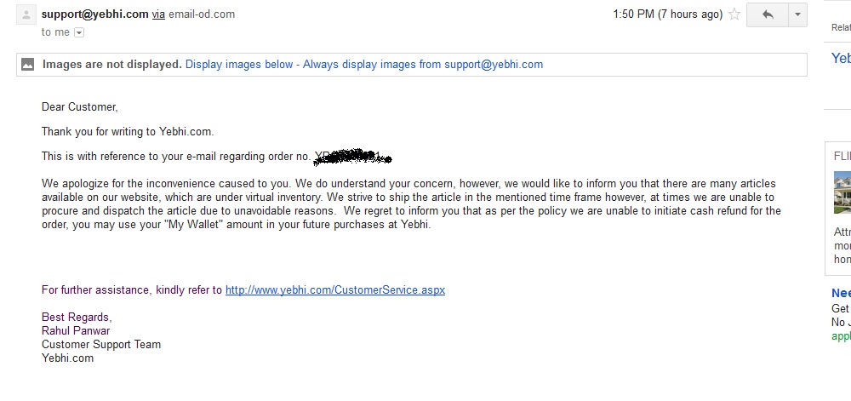Click the blue "Yeb" related link in sidebar
The image size is (851, 401).
click(x=841, y=59)
